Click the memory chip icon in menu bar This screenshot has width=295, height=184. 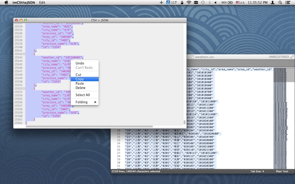point(196,3)
